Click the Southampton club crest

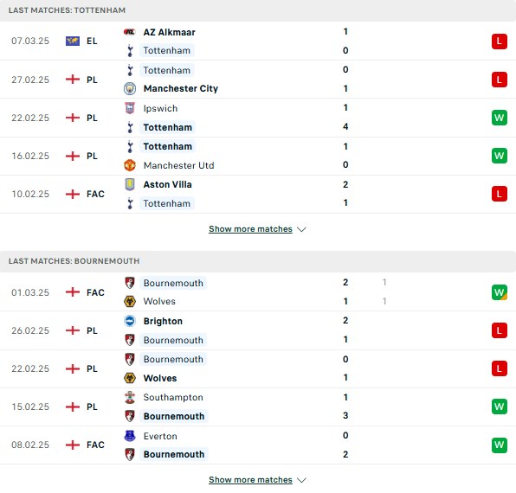click(130, 397)
